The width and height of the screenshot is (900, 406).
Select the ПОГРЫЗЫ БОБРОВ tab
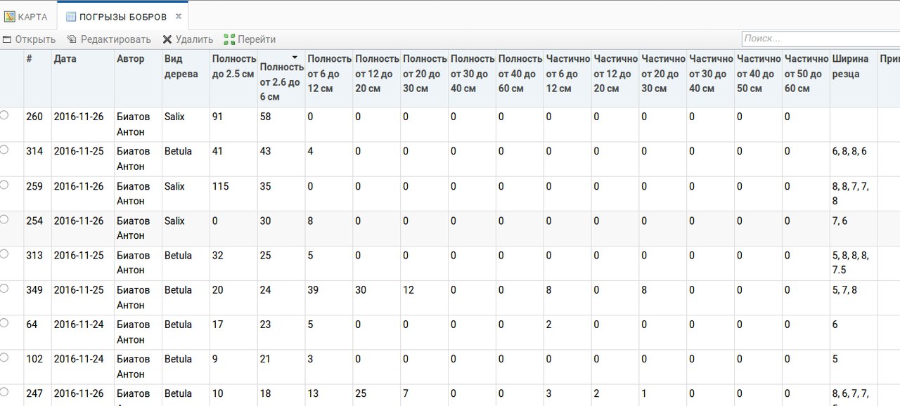122,16
